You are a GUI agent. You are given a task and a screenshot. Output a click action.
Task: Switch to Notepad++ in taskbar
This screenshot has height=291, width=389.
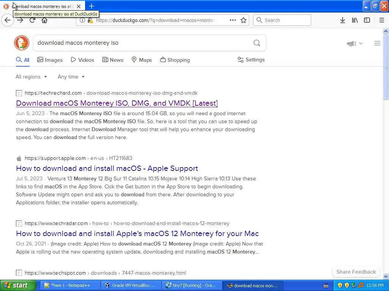(70, 285)
